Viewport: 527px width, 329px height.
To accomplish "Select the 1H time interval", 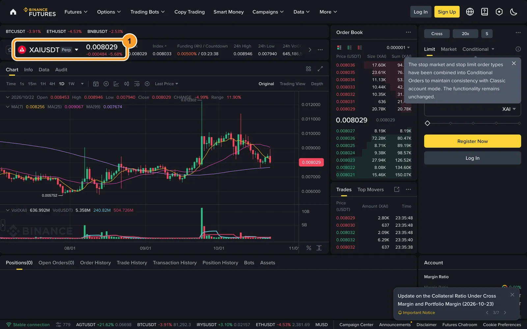I will (43, 84).
